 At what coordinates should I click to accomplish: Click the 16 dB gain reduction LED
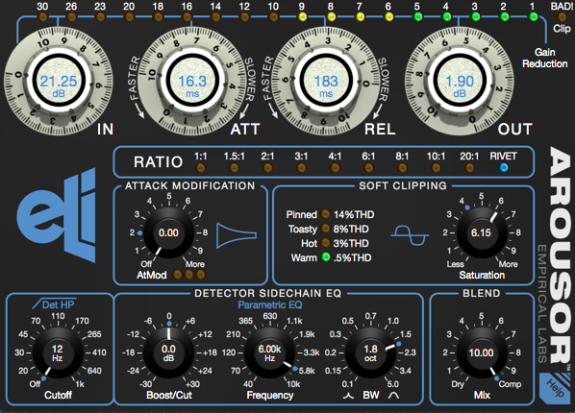tap(187, 17)
